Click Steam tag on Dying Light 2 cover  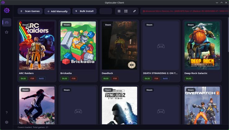tap(108, 90)
